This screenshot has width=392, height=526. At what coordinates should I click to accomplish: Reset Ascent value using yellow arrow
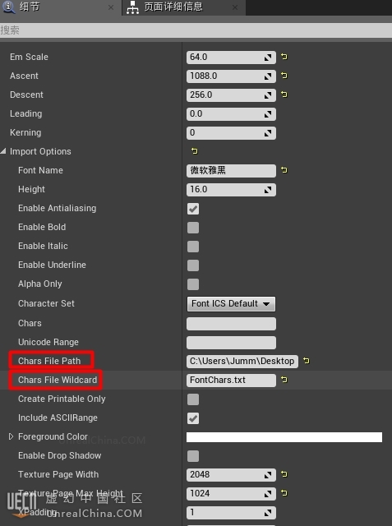coord(284,76)
